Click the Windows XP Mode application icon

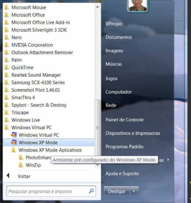click(14, 143)
